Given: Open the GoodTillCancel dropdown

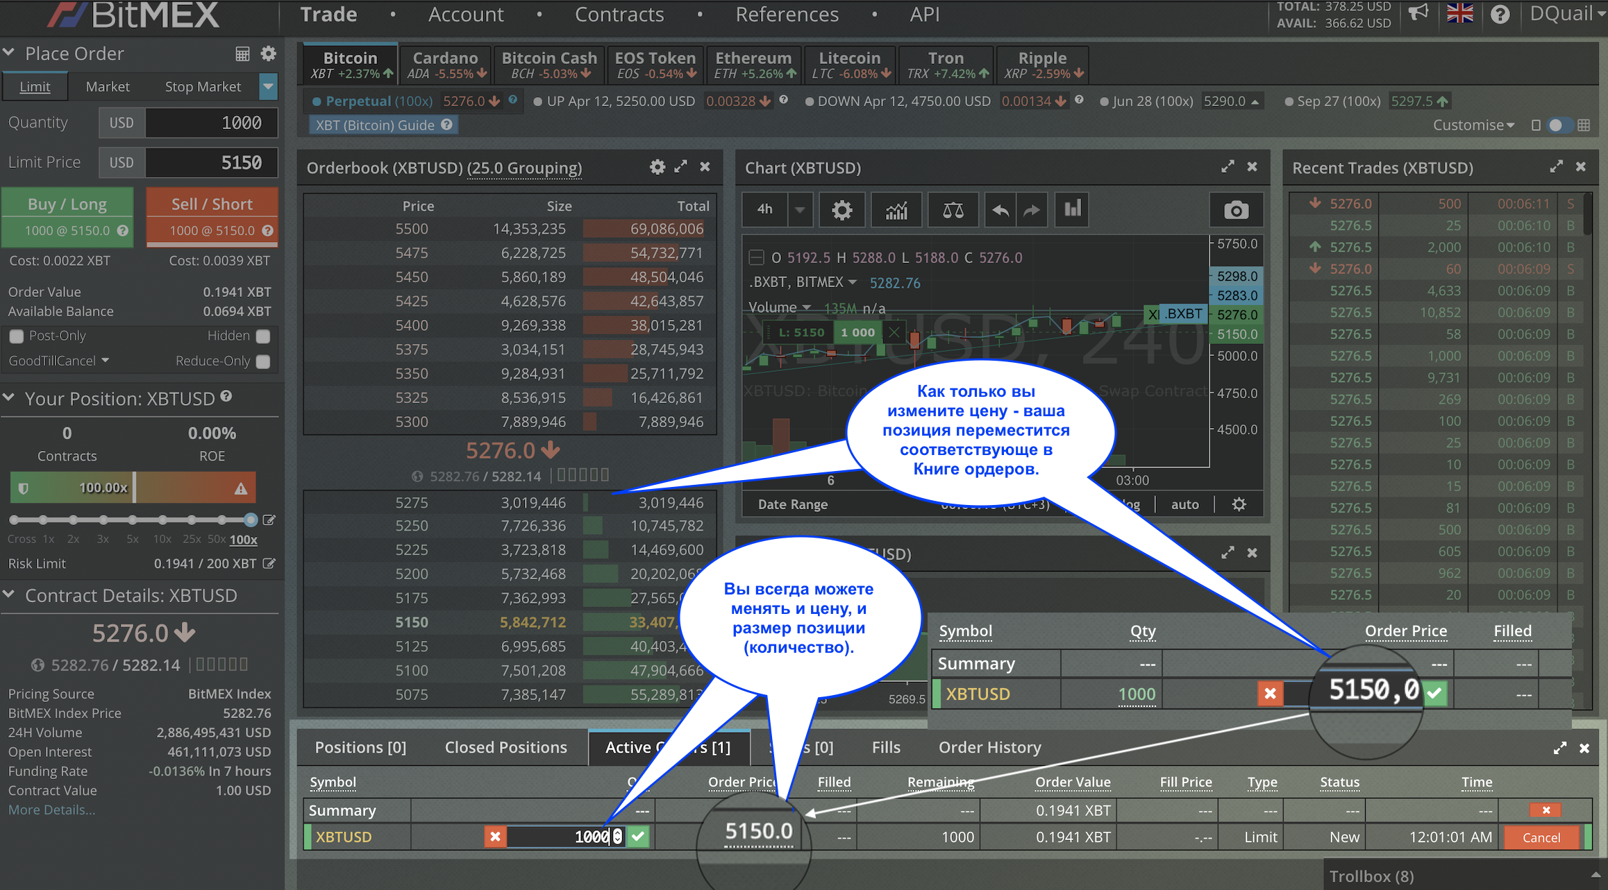Looking at the screenshot, I should pos(59,361).
